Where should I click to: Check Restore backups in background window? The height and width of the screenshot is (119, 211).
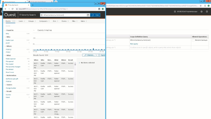pyautogui.click(x=193, y=40)
